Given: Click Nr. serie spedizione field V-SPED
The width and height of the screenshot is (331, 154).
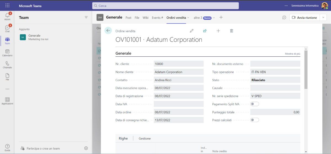Looking at the screenshot, I should 275,96.
